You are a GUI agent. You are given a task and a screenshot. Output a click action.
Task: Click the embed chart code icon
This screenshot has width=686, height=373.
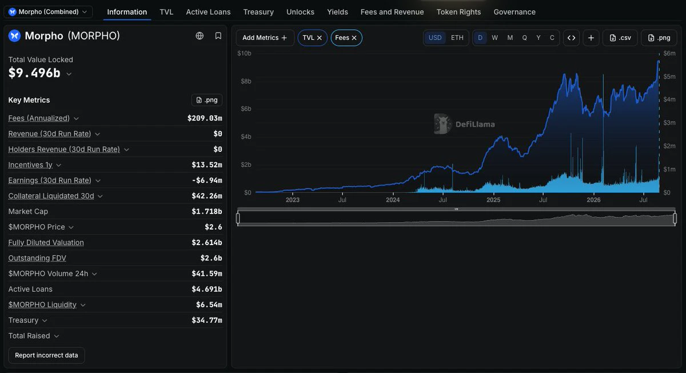tap(571, 38)
